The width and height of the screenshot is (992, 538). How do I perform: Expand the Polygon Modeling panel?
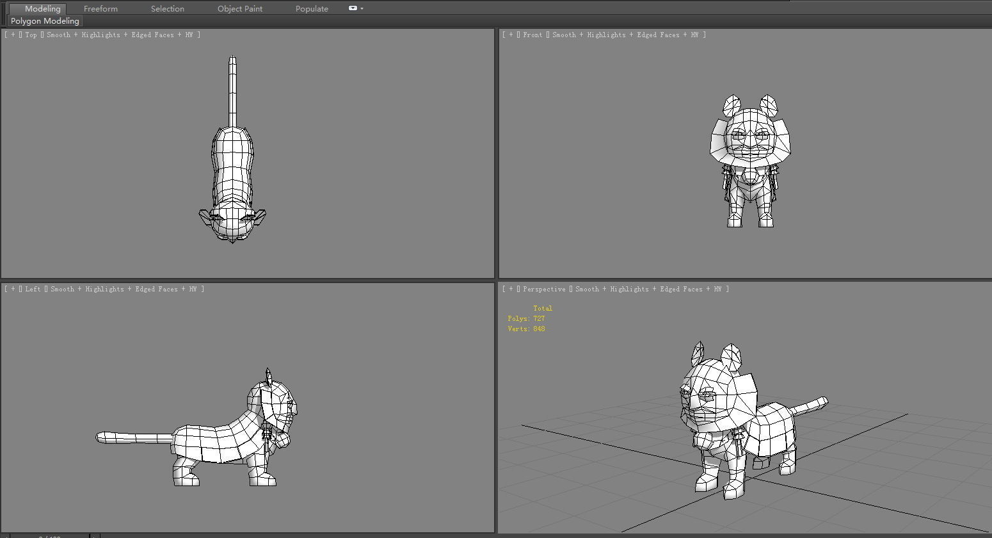(45, 21)
